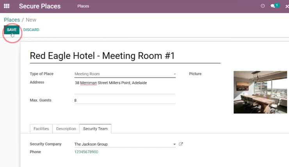Image resolution: width=289 pixels, height=167 pixels.
Task: Save the new place record
Action: coord(12,30)
